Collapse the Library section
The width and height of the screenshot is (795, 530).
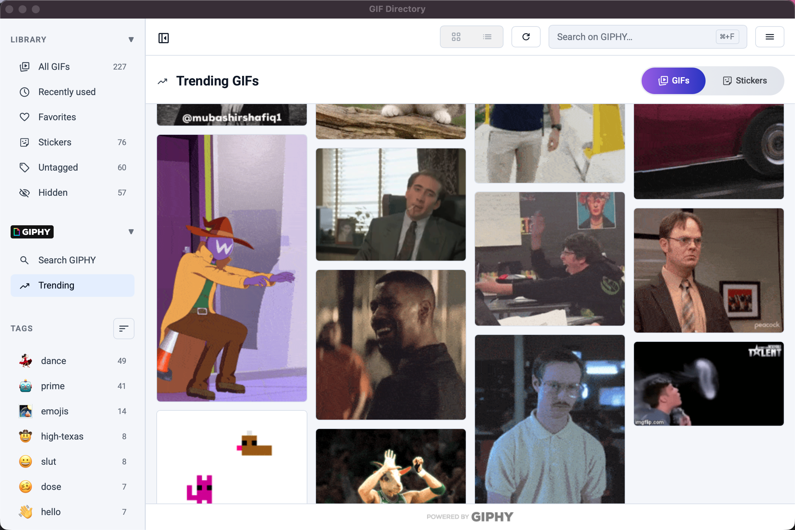(x=131, y=39)
